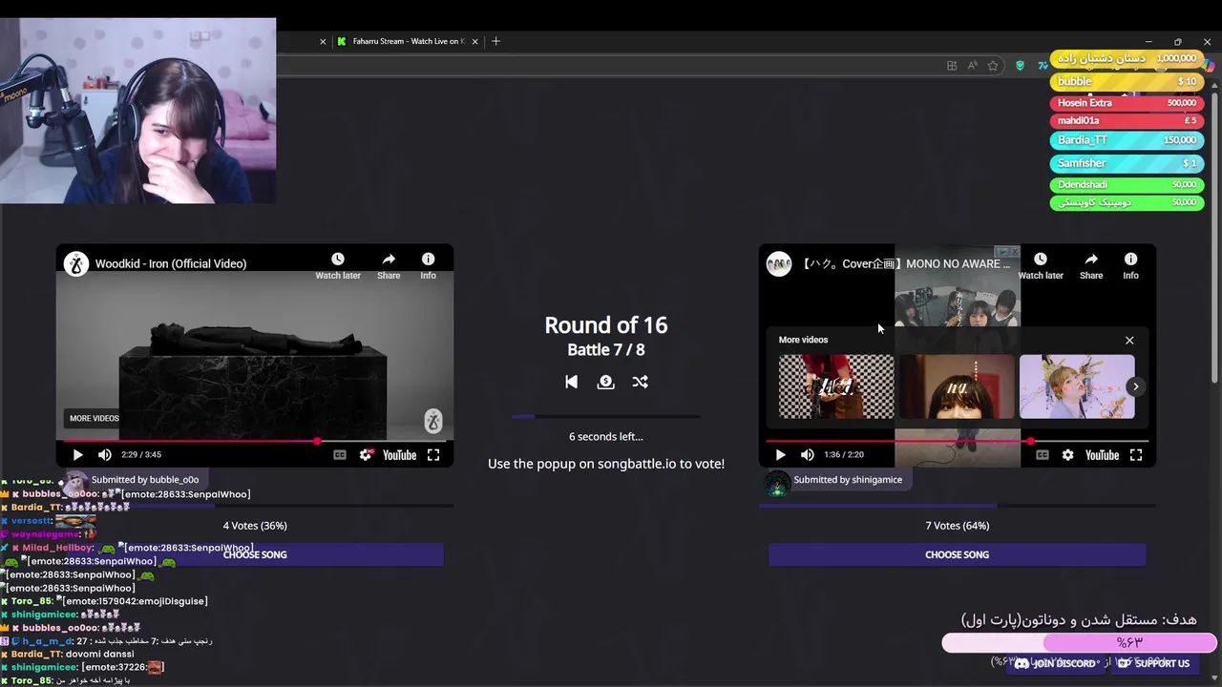Shuffle the battle songs
The image size is (1222, 687).
click(x=640, y=382)
